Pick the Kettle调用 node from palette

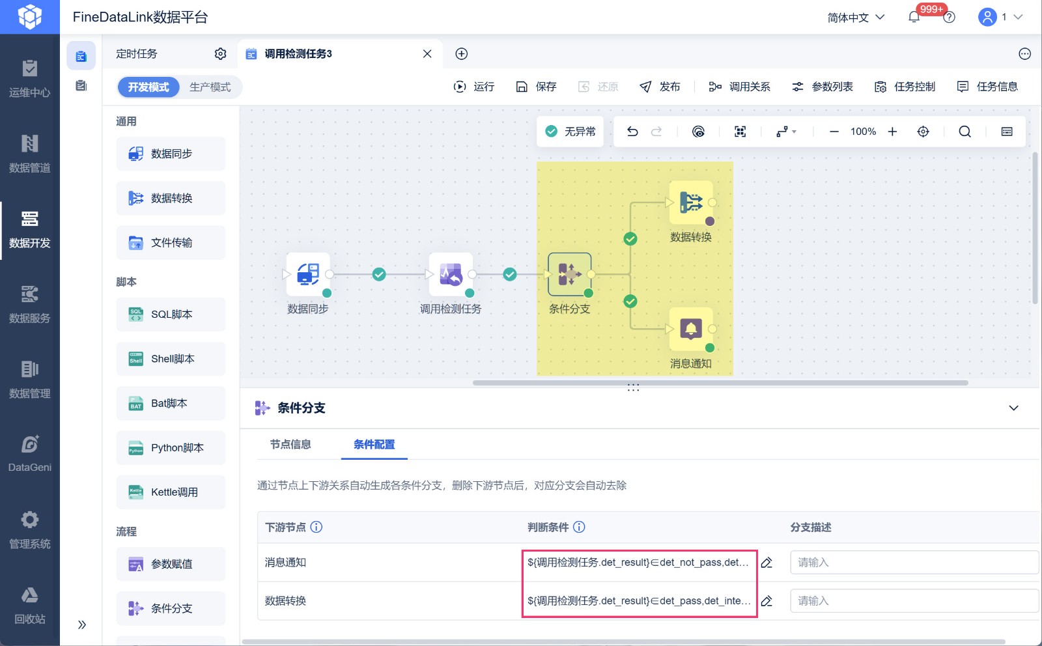(171, 492)
